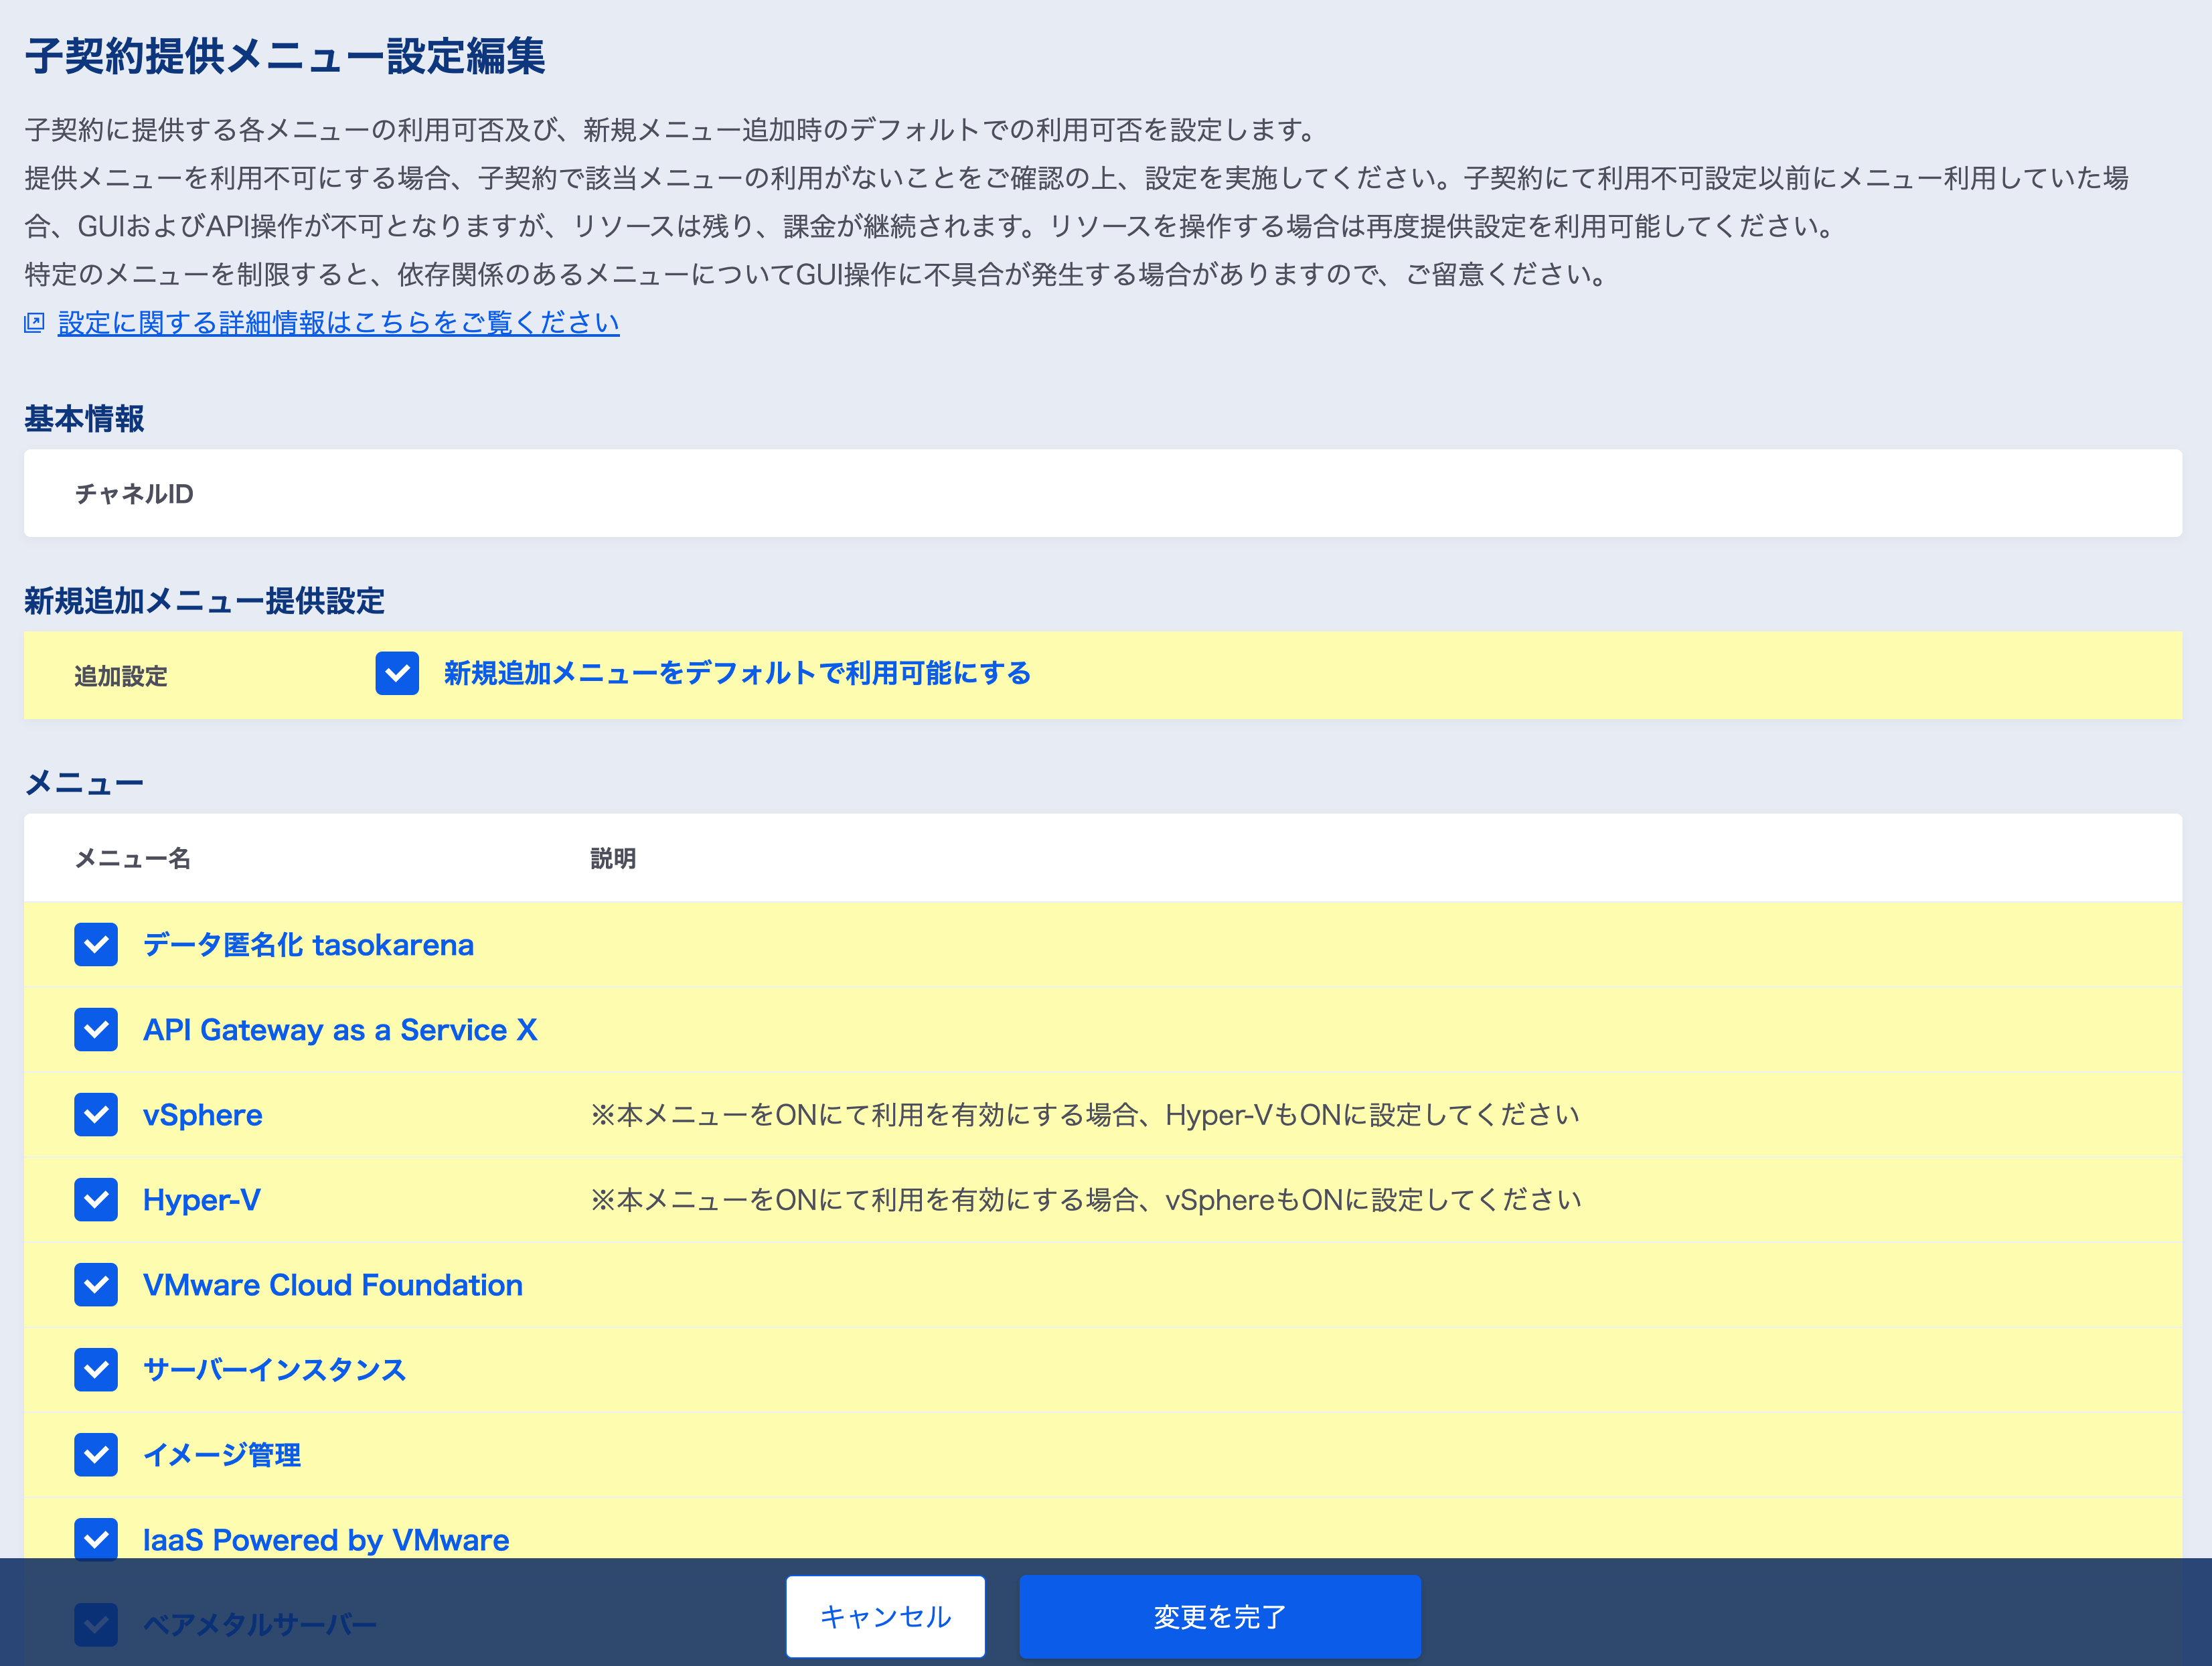Click the Hyper-V label text
The width and height of the screenshot is (2212, 1666).
point(202,1199)
